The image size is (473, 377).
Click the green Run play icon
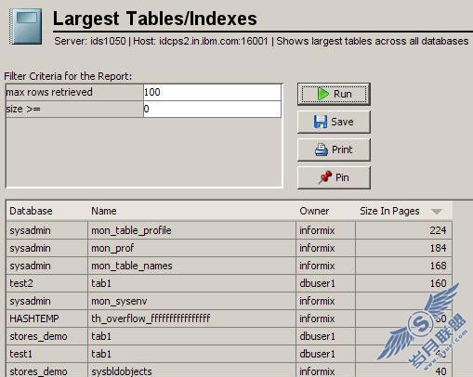click(x=323, y=94)
